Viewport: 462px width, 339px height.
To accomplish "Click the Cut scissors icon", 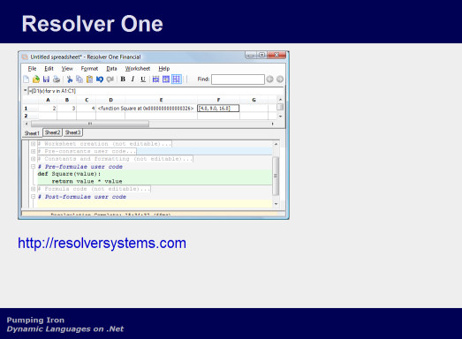I will pyautogui.click(x=70, y=79).
